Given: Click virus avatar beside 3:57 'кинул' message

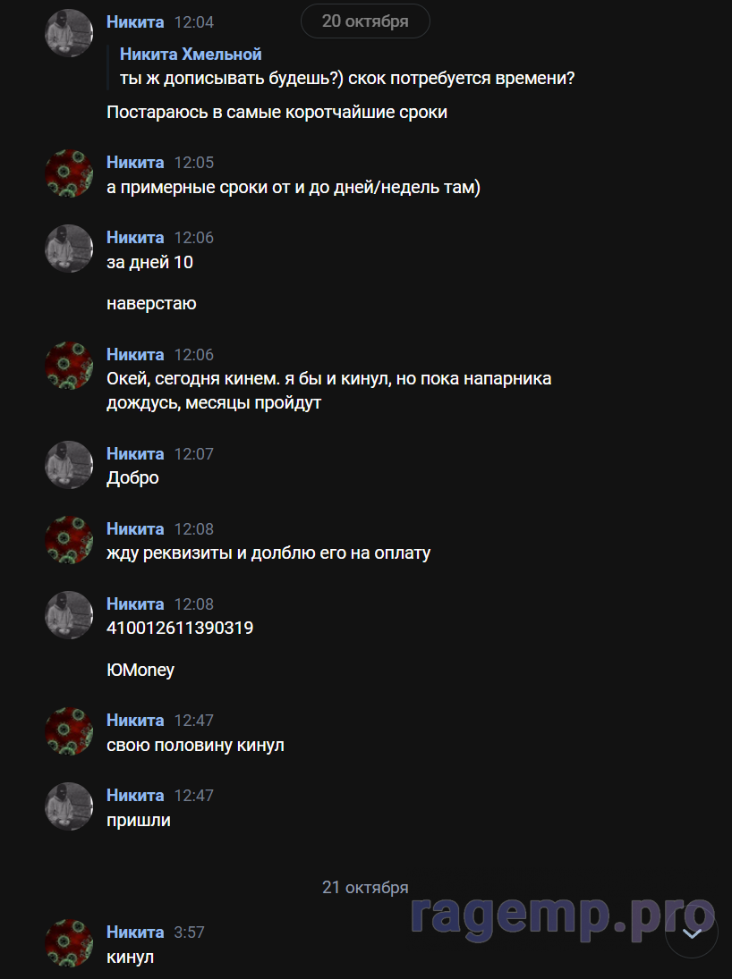Looking at the screenshot, I should tap(69, 943).
